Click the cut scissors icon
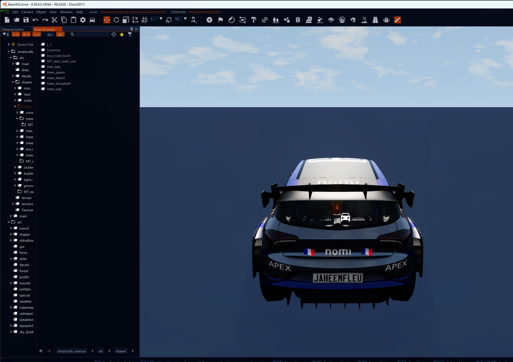 (x=54, y=20)
